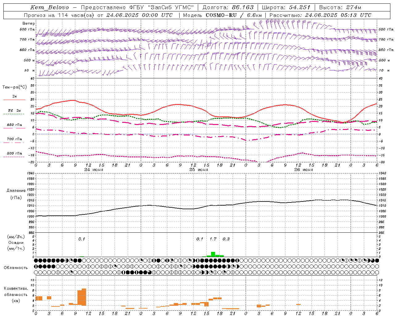This screenshot has height=316, width=395.
Task: Click the Td 2м legend label
Action: (15, 110)
